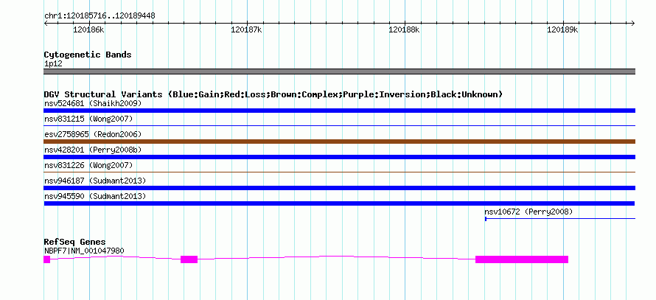Click the 120189k ruler label
This screenshot has width=656, height=300.
(x=562, y=30)
